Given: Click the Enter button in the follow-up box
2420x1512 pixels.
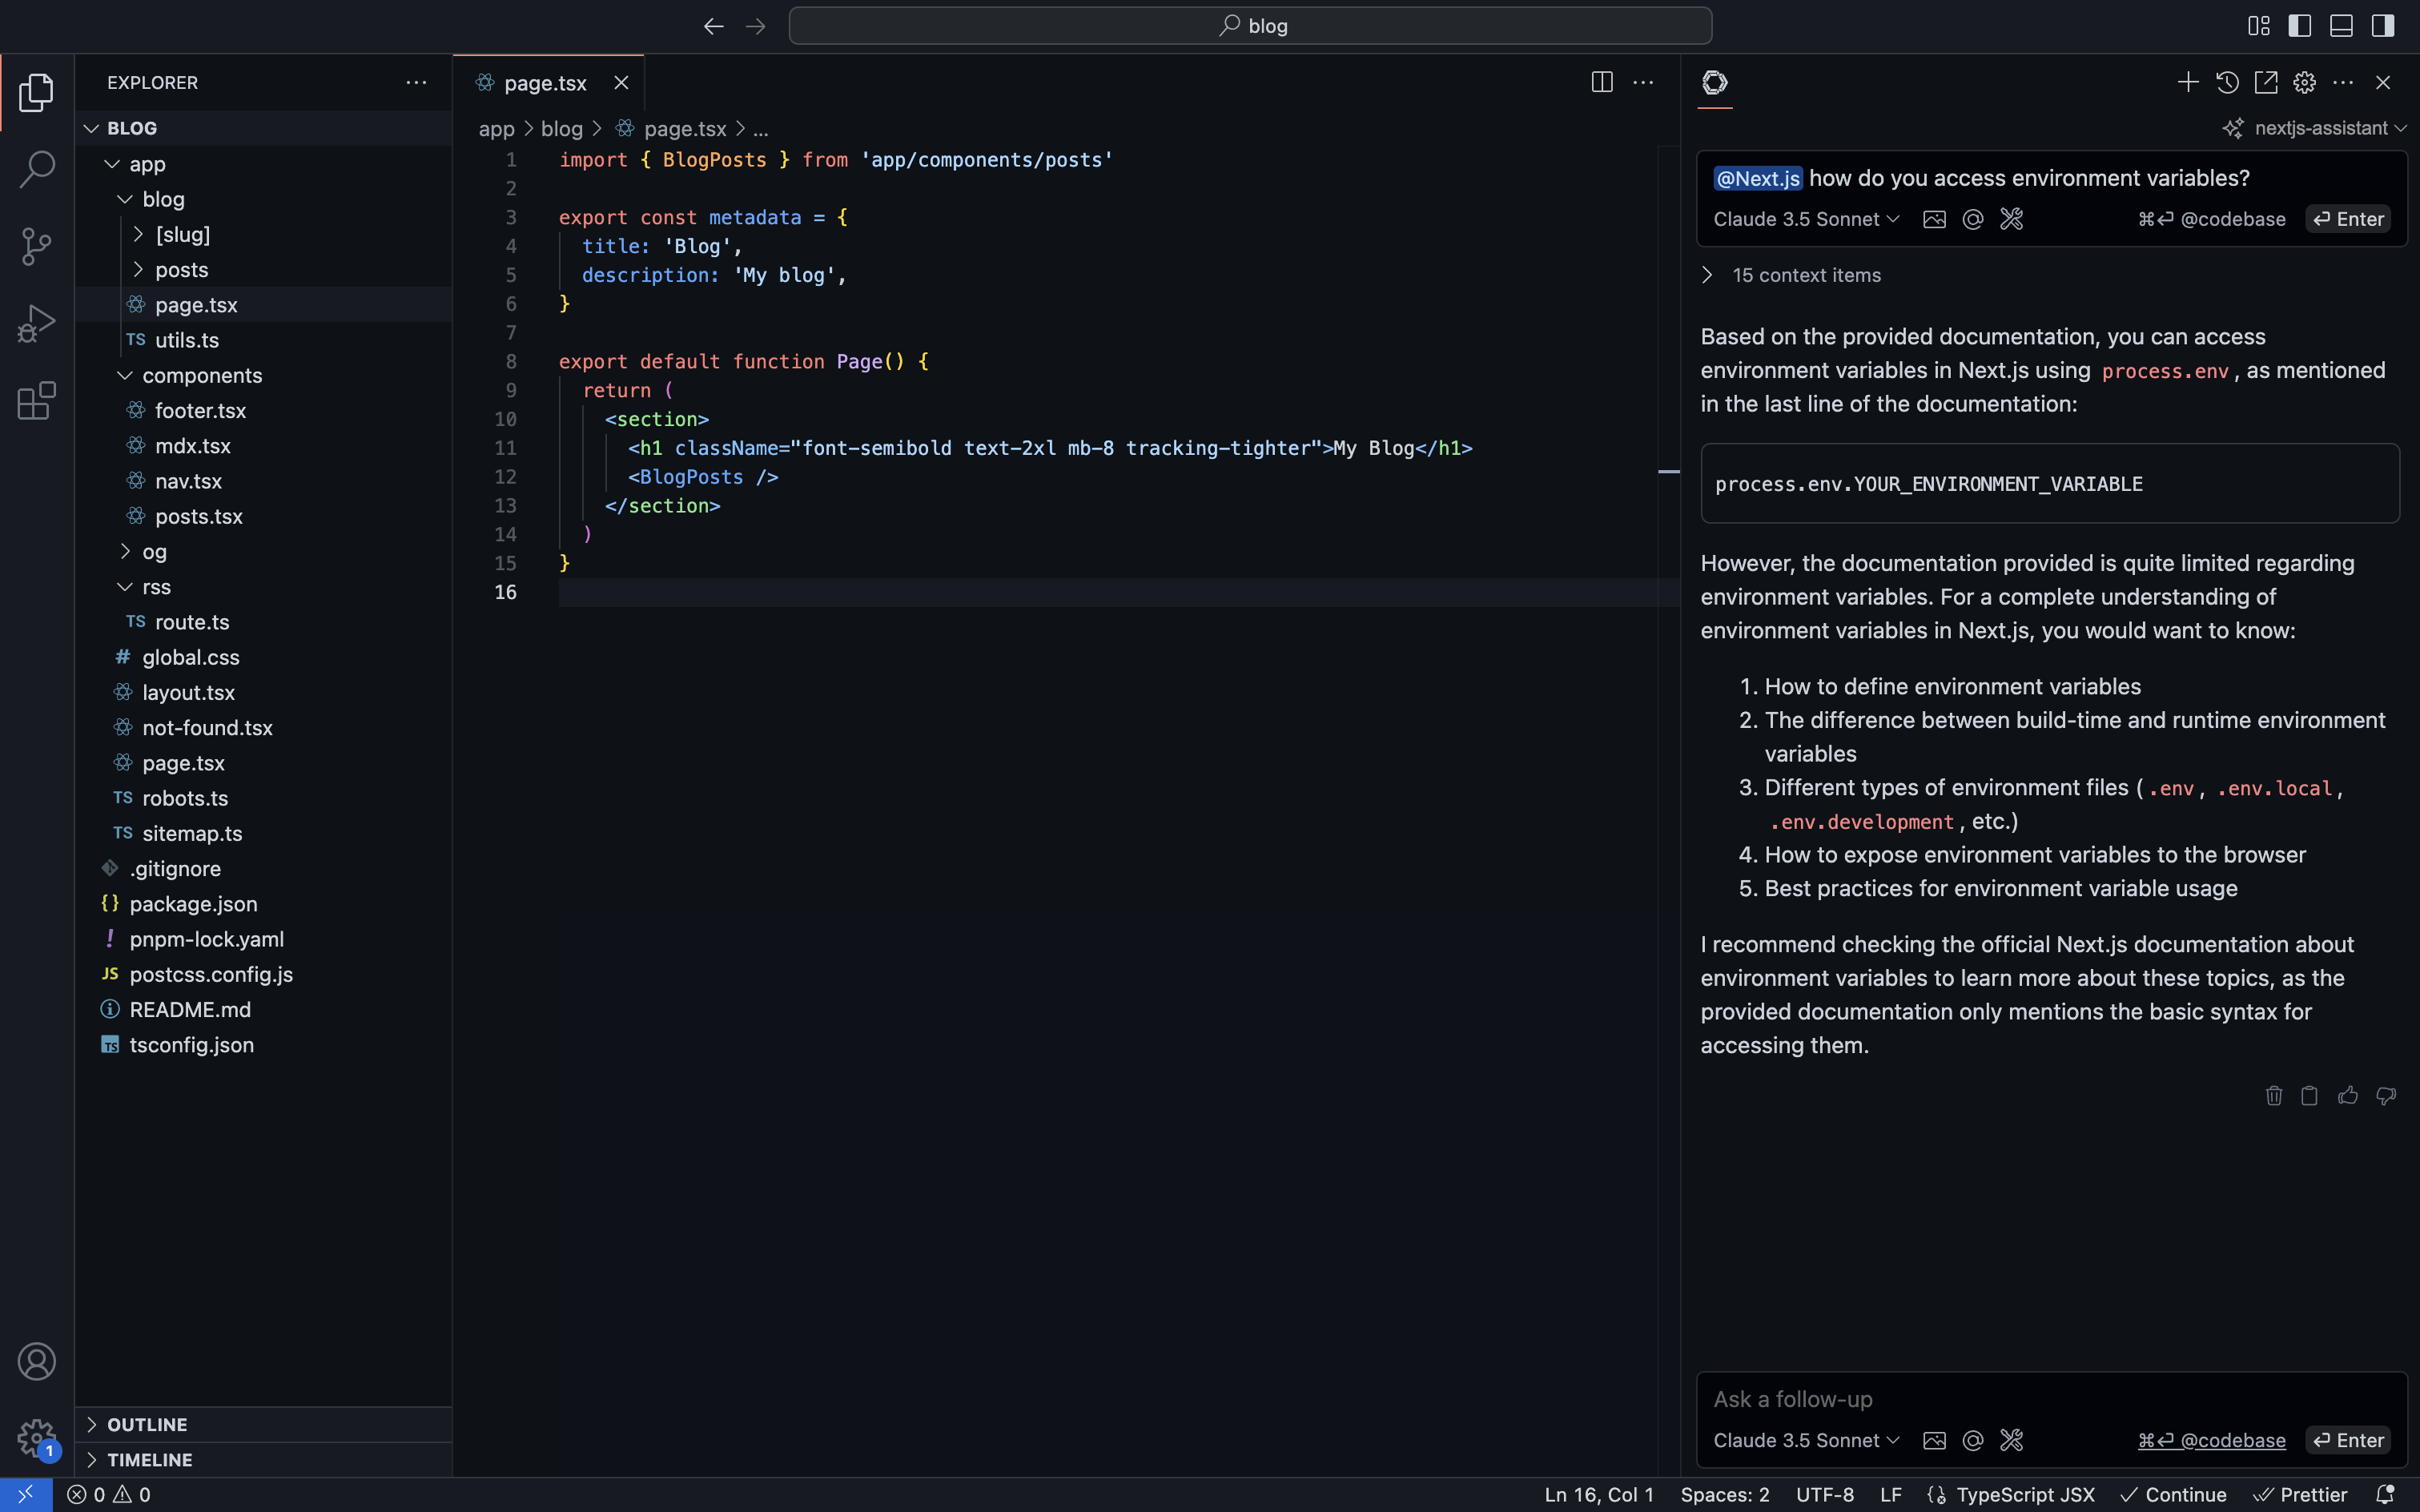Looking at the screenshot, I should pyautogui.click(x=2348, y=1440).
